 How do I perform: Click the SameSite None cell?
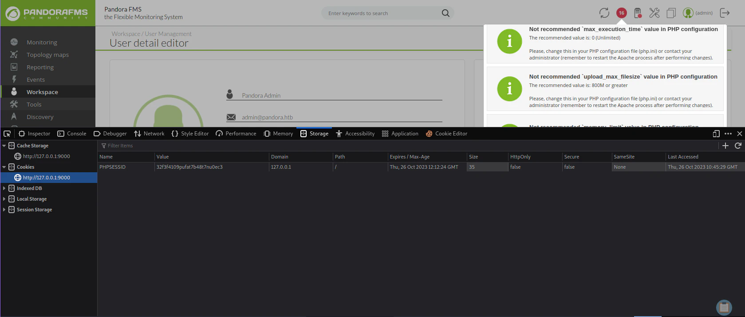tap(638, 167)
